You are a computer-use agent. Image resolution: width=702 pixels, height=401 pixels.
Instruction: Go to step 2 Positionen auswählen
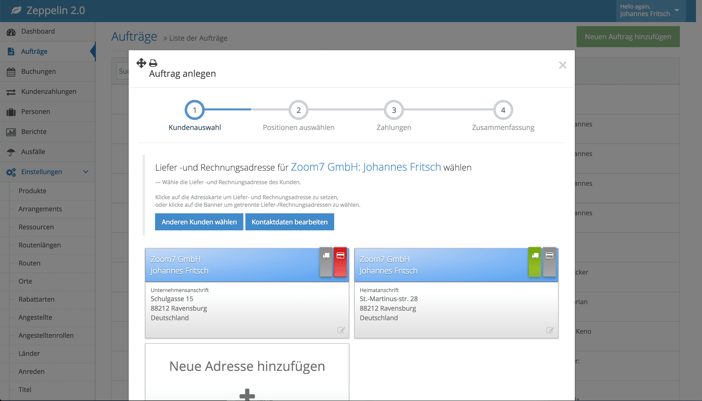tap(298, 110)
